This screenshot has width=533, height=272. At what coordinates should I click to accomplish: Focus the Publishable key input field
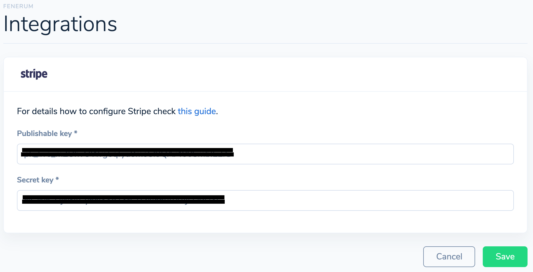point(265,154)
